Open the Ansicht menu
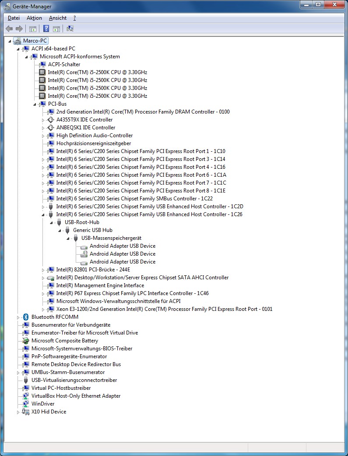The height and width of the screenshot is (456, 348). (58, 18)
